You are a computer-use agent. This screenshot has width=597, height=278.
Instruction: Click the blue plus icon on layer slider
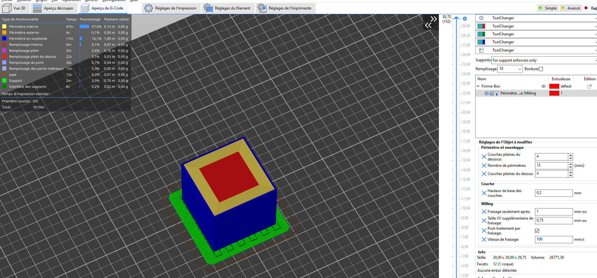tap(465, 19)
